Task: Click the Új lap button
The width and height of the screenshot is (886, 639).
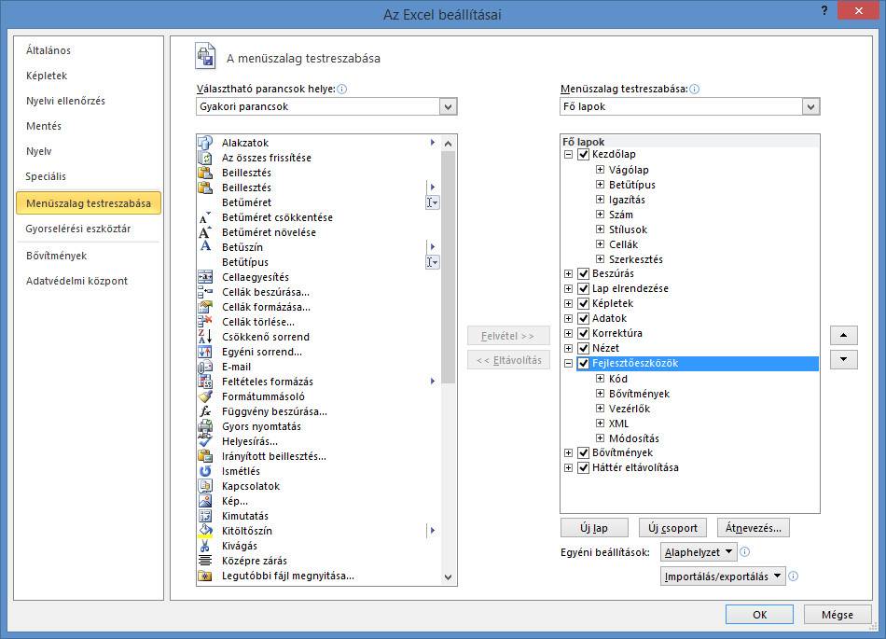Action: click(x=594, y=528)
